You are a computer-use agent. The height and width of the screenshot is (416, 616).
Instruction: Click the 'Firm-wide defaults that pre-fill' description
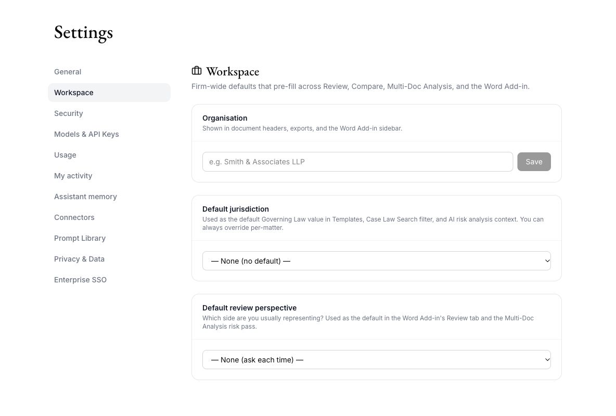(x=360, y=86)
